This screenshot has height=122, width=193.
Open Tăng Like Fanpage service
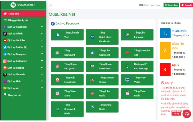pyautogui.click(x=137, y=35)
